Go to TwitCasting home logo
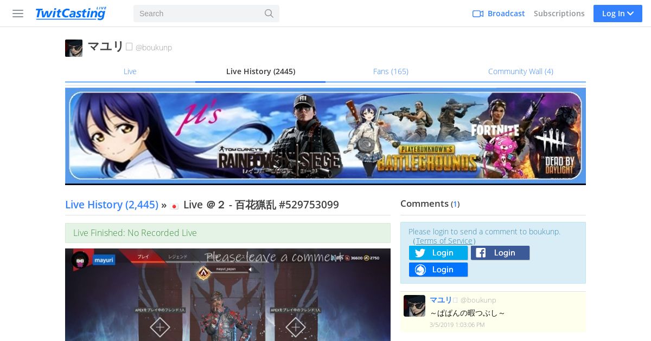The width and height of the screenshot is (651, 341). click(x=71, y=14)
